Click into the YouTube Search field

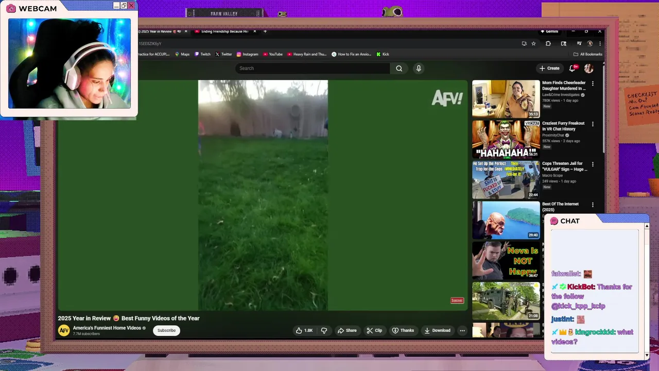click(x=313, y=68)
